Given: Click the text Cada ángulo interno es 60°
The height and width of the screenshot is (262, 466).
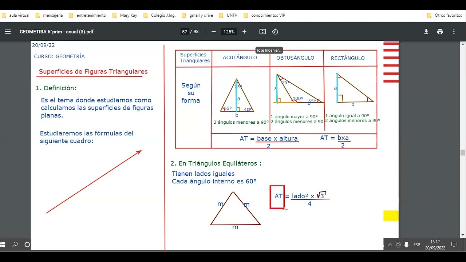Looking at the screenshot, I should (214, 181).
